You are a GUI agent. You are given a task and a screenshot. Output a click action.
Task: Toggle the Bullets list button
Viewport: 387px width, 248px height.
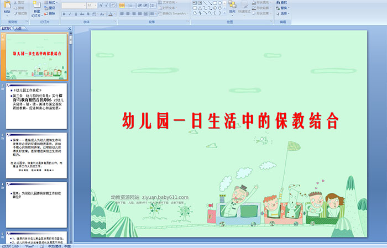click(123, 6)
